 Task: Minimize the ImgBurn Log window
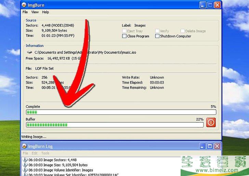[202, 146]
